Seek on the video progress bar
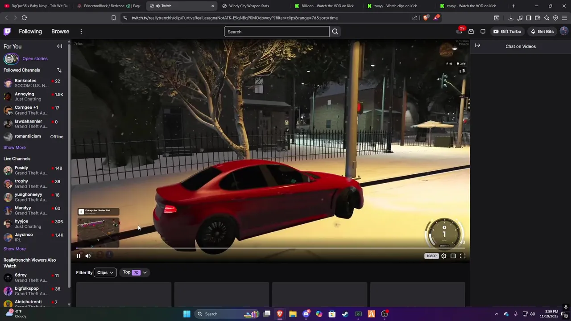Image resolution: width=571 pixels, height=321 pixels. pyautogui.click(x=270, y=248)
